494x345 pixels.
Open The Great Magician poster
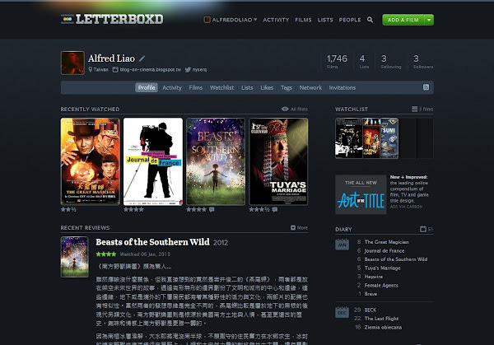[90, 161]
